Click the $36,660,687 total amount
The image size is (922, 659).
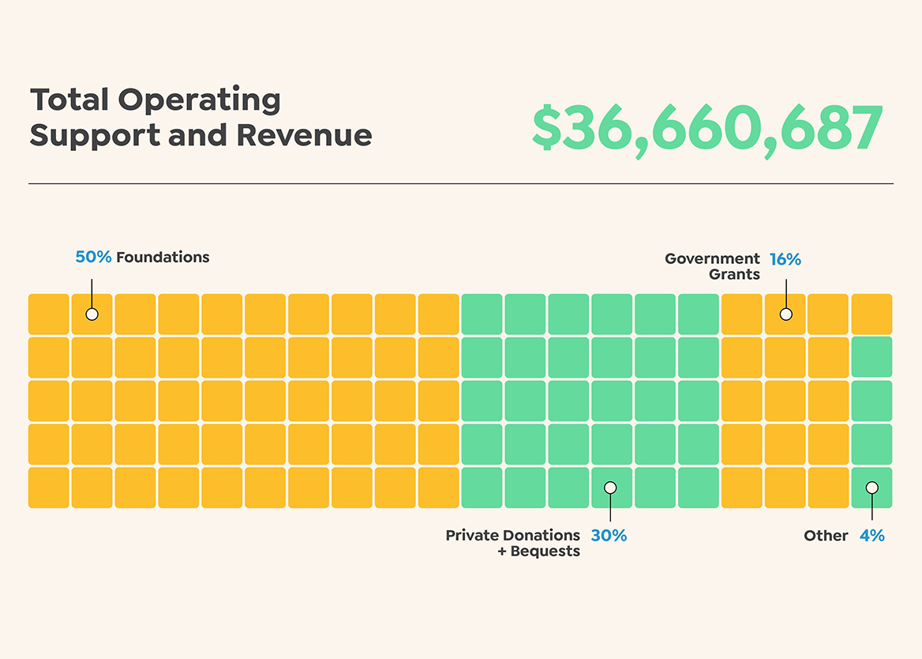[x=706, y=128]
